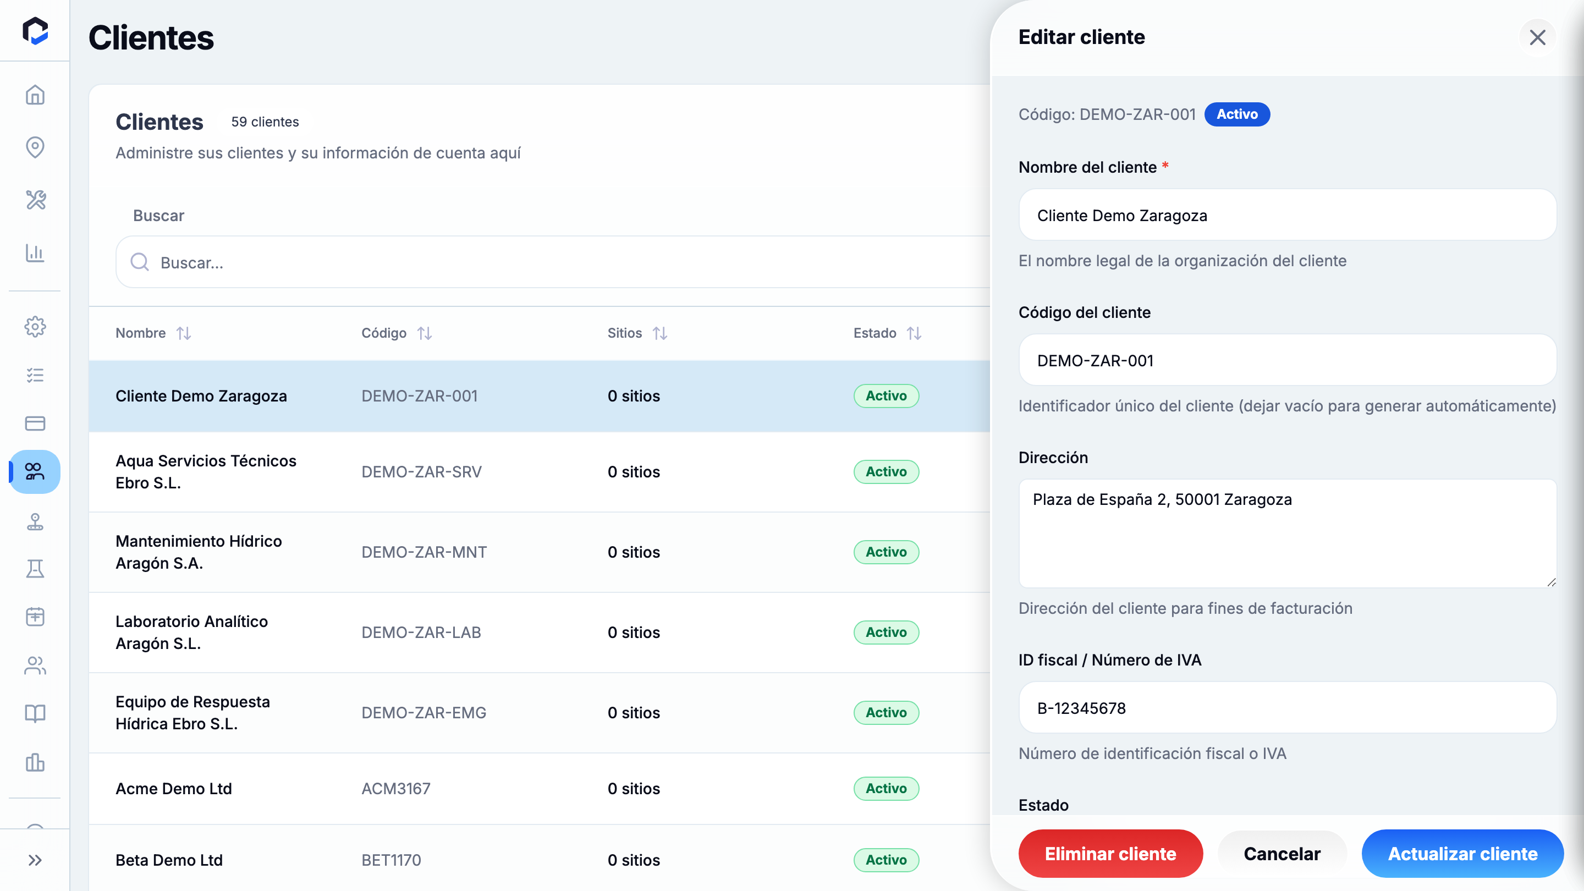Open the checklist sidebar icon

coord(35,375)
